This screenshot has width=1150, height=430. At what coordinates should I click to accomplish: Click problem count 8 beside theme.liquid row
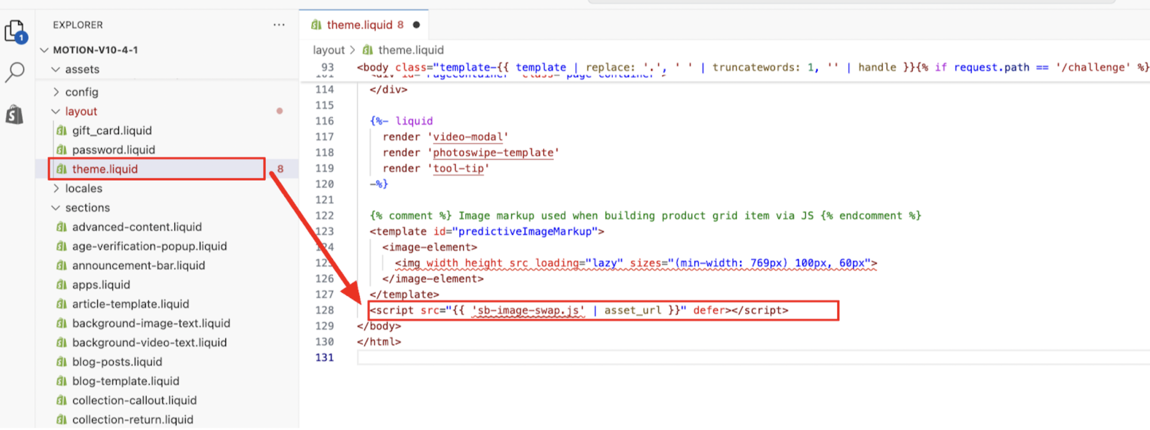point(280,169)
